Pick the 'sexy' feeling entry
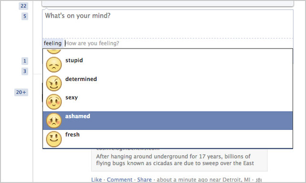Screen dimensions: 306x183 [x=168, y=102]
